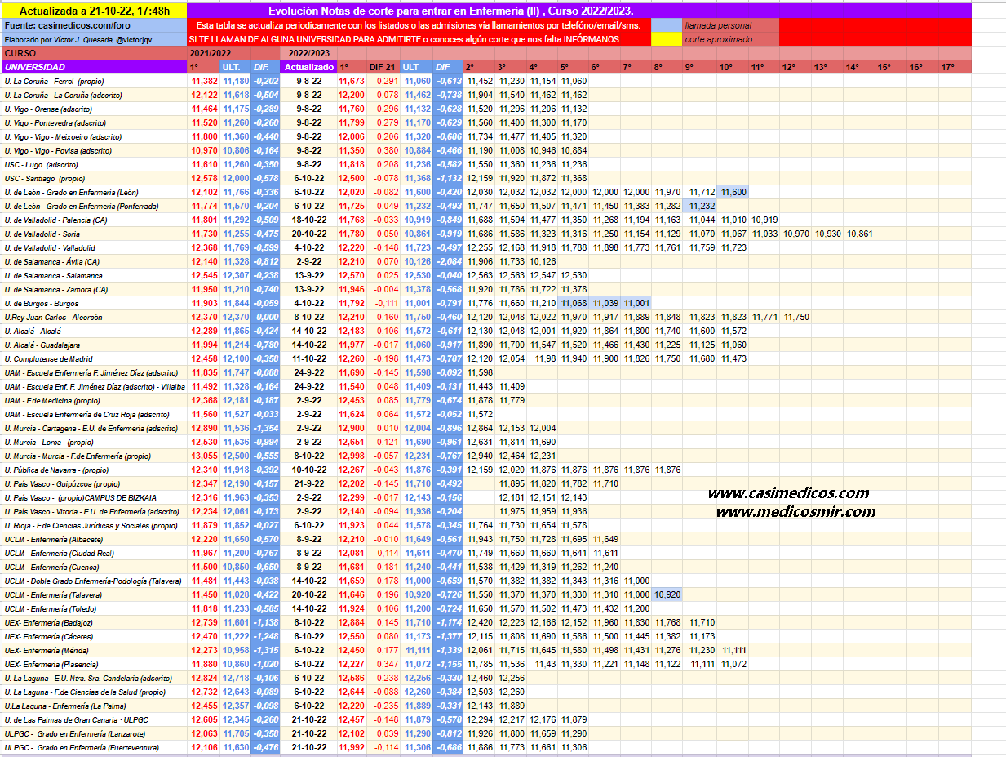The image size is (1006, 757).
Task: Click the -1,377 DIF value in the UEX Cáceres row
Action: point(447,636)
